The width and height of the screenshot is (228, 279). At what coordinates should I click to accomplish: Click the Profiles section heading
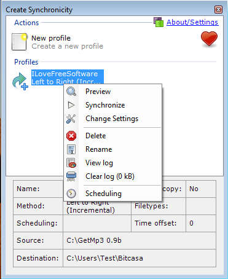[26, 62]
